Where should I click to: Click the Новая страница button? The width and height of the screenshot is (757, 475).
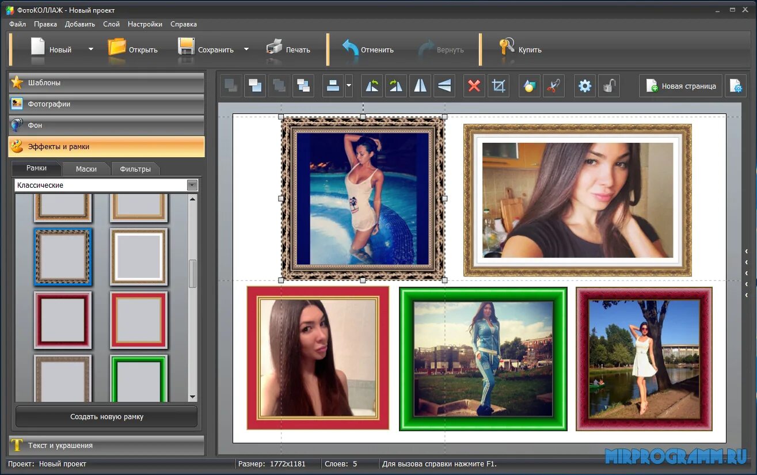coord(680,86)
